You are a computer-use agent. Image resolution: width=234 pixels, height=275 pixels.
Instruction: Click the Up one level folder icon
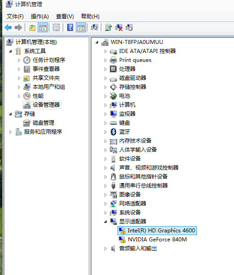pyautogui.click(x=32, y=27)
